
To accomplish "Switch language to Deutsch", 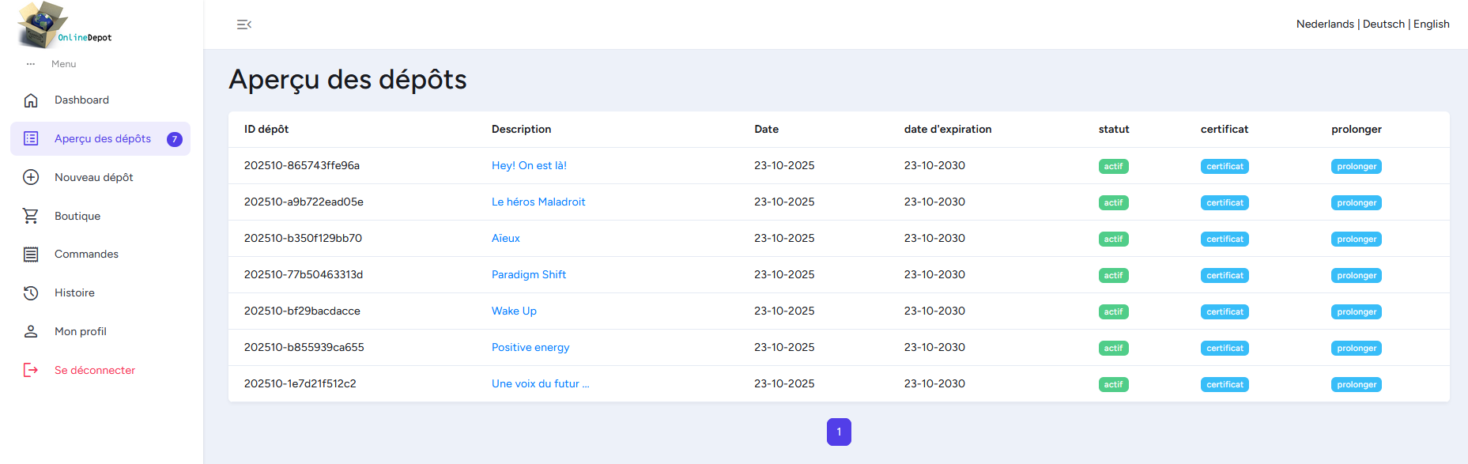I will click(1383, 25).
